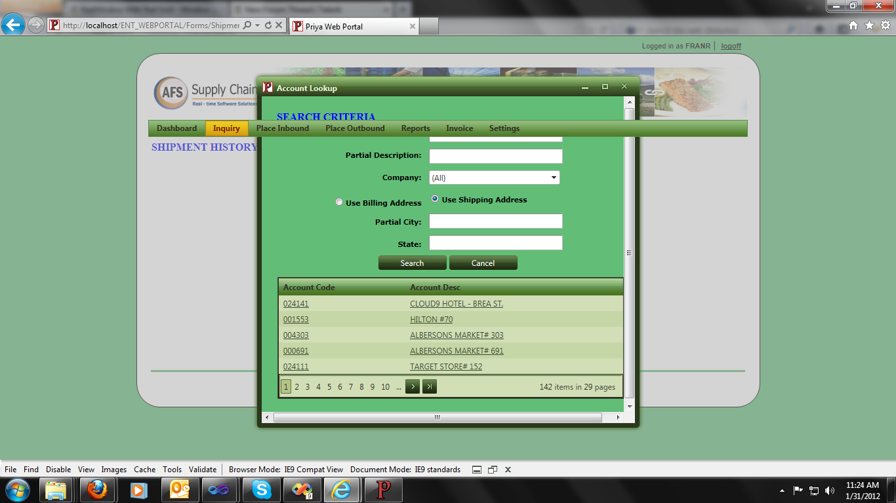Open Windows Start button
Viewport: 896px width, 503px height.
pos(17,490)
